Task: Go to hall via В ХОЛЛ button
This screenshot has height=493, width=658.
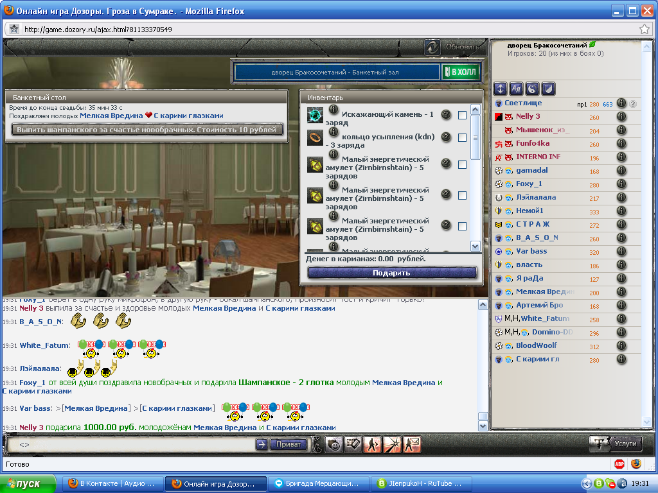Action: coord(460,72)
